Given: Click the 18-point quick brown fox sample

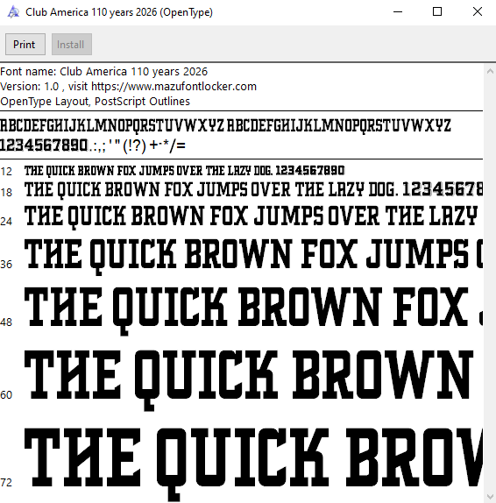Looking at the screenshot, I should point(253,189).
